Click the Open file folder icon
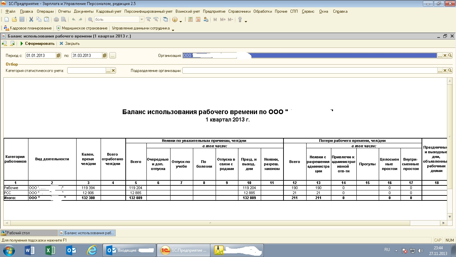 [x=14, y=19]
